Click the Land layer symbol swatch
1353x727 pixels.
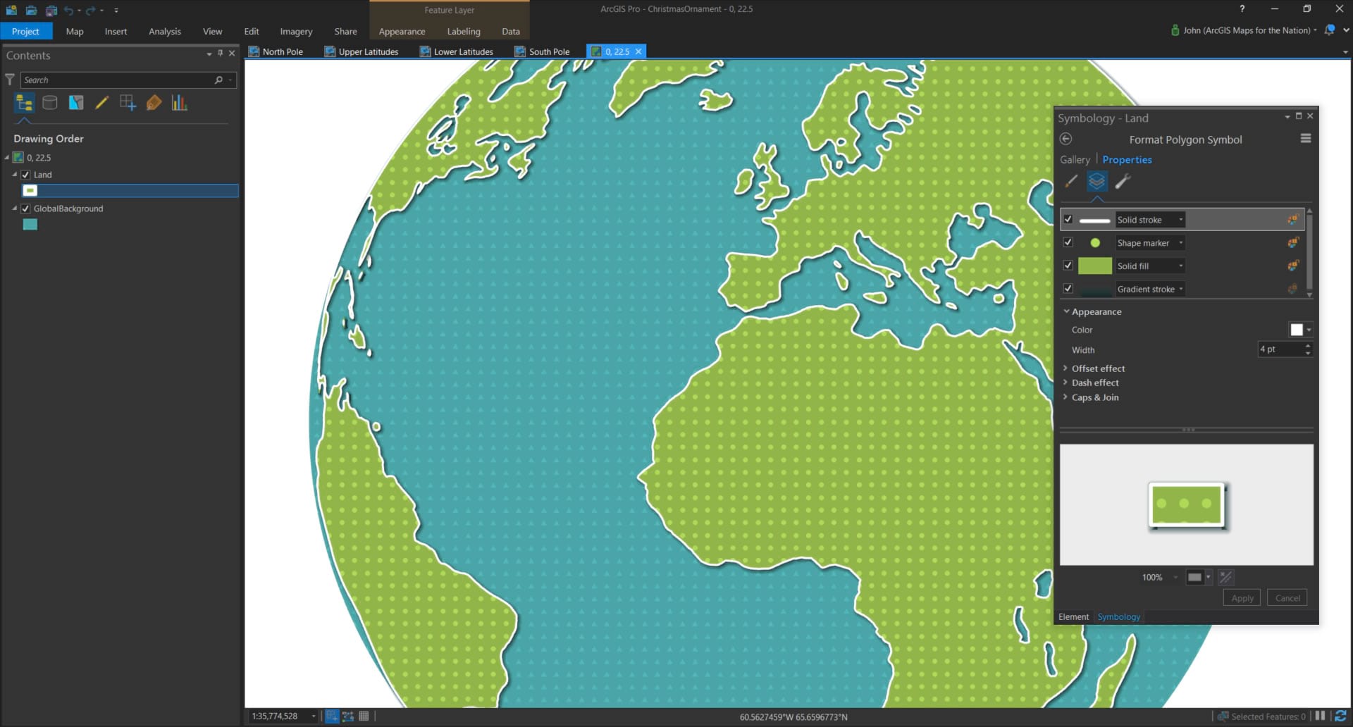pyautogui.click(x=30, y=190)
